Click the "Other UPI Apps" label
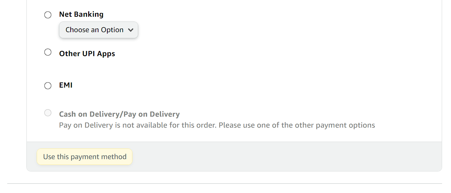The image size is (451, 193). [x=87, y=54]
